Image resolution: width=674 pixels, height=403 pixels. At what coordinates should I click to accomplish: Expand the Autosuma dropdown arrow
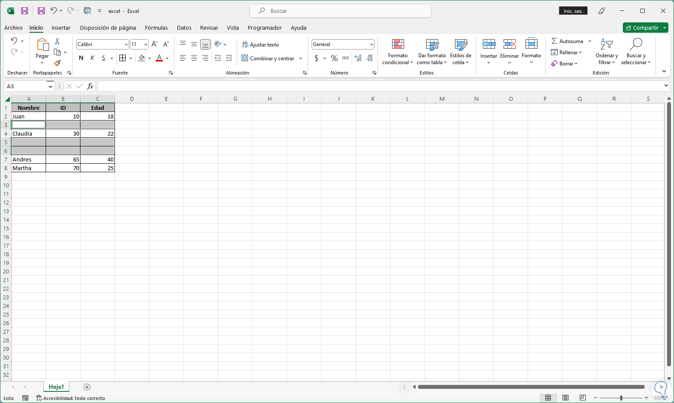pyautogui.click(x=590, y=41)
